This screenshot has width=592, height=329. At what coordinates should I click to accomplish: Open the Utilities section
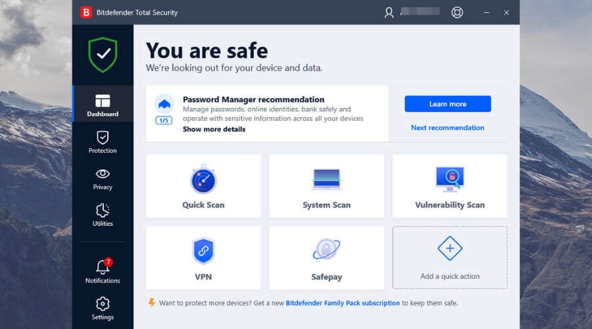(x=103, y=215)
